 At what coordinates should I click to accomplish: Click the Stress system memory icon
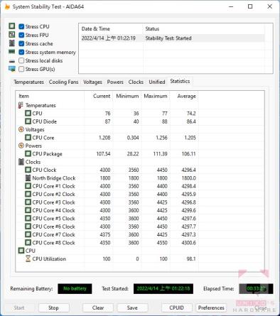[x=12, y=52]
